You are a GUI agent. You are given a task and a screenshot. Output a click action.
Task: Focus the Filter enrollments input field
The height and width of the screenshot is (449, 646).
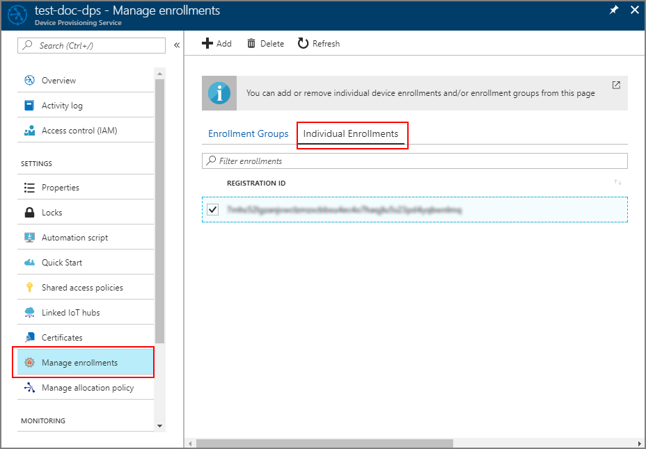pos(414,161)
